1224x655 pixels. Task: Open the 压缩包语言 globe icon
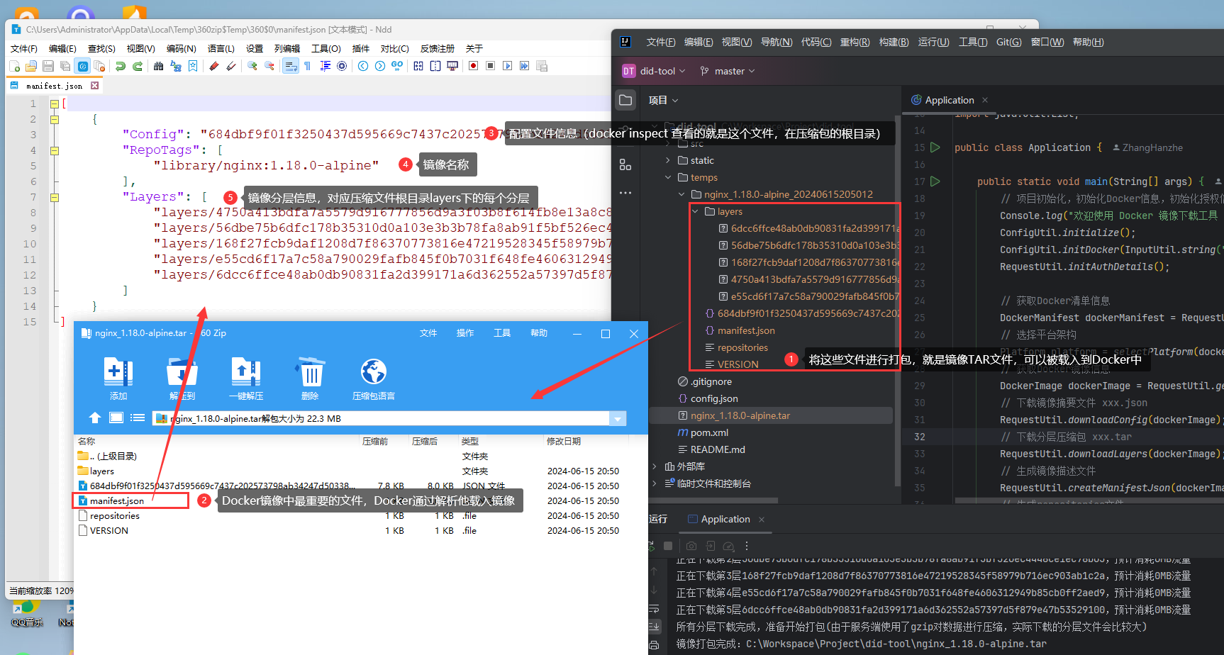pyautogui.click(x=373, y=372)
